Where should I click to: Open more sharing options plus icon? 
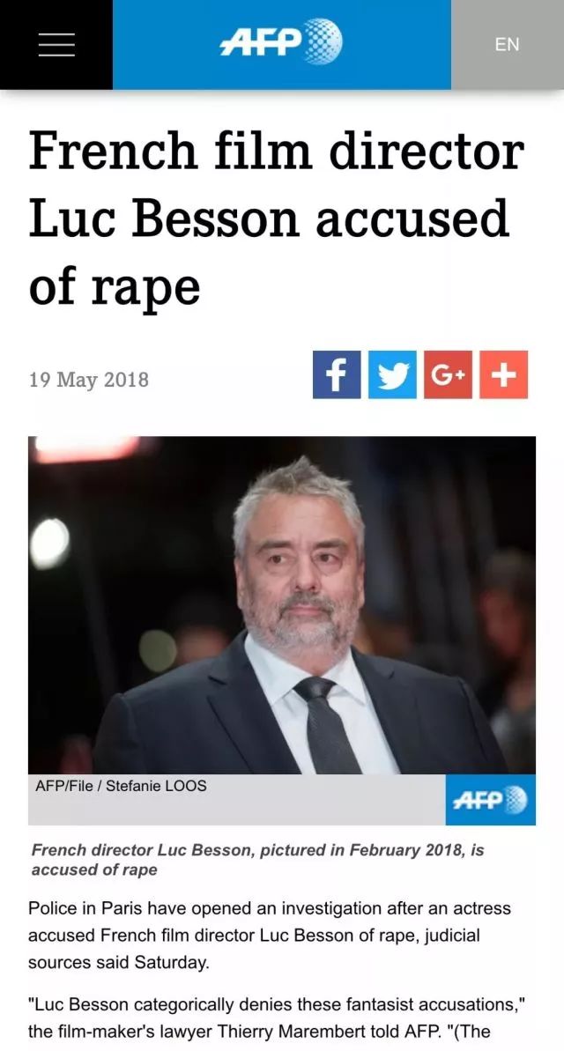tap(504, 374)
